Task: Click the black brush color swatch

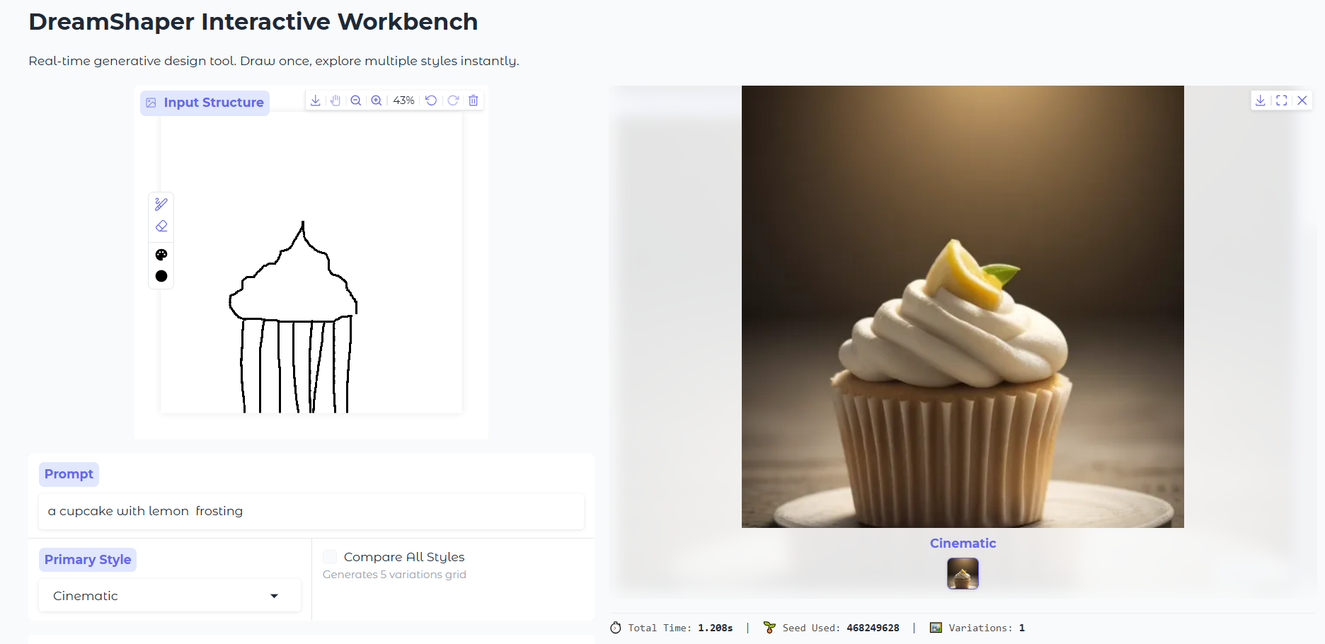Action: point(161,276)
